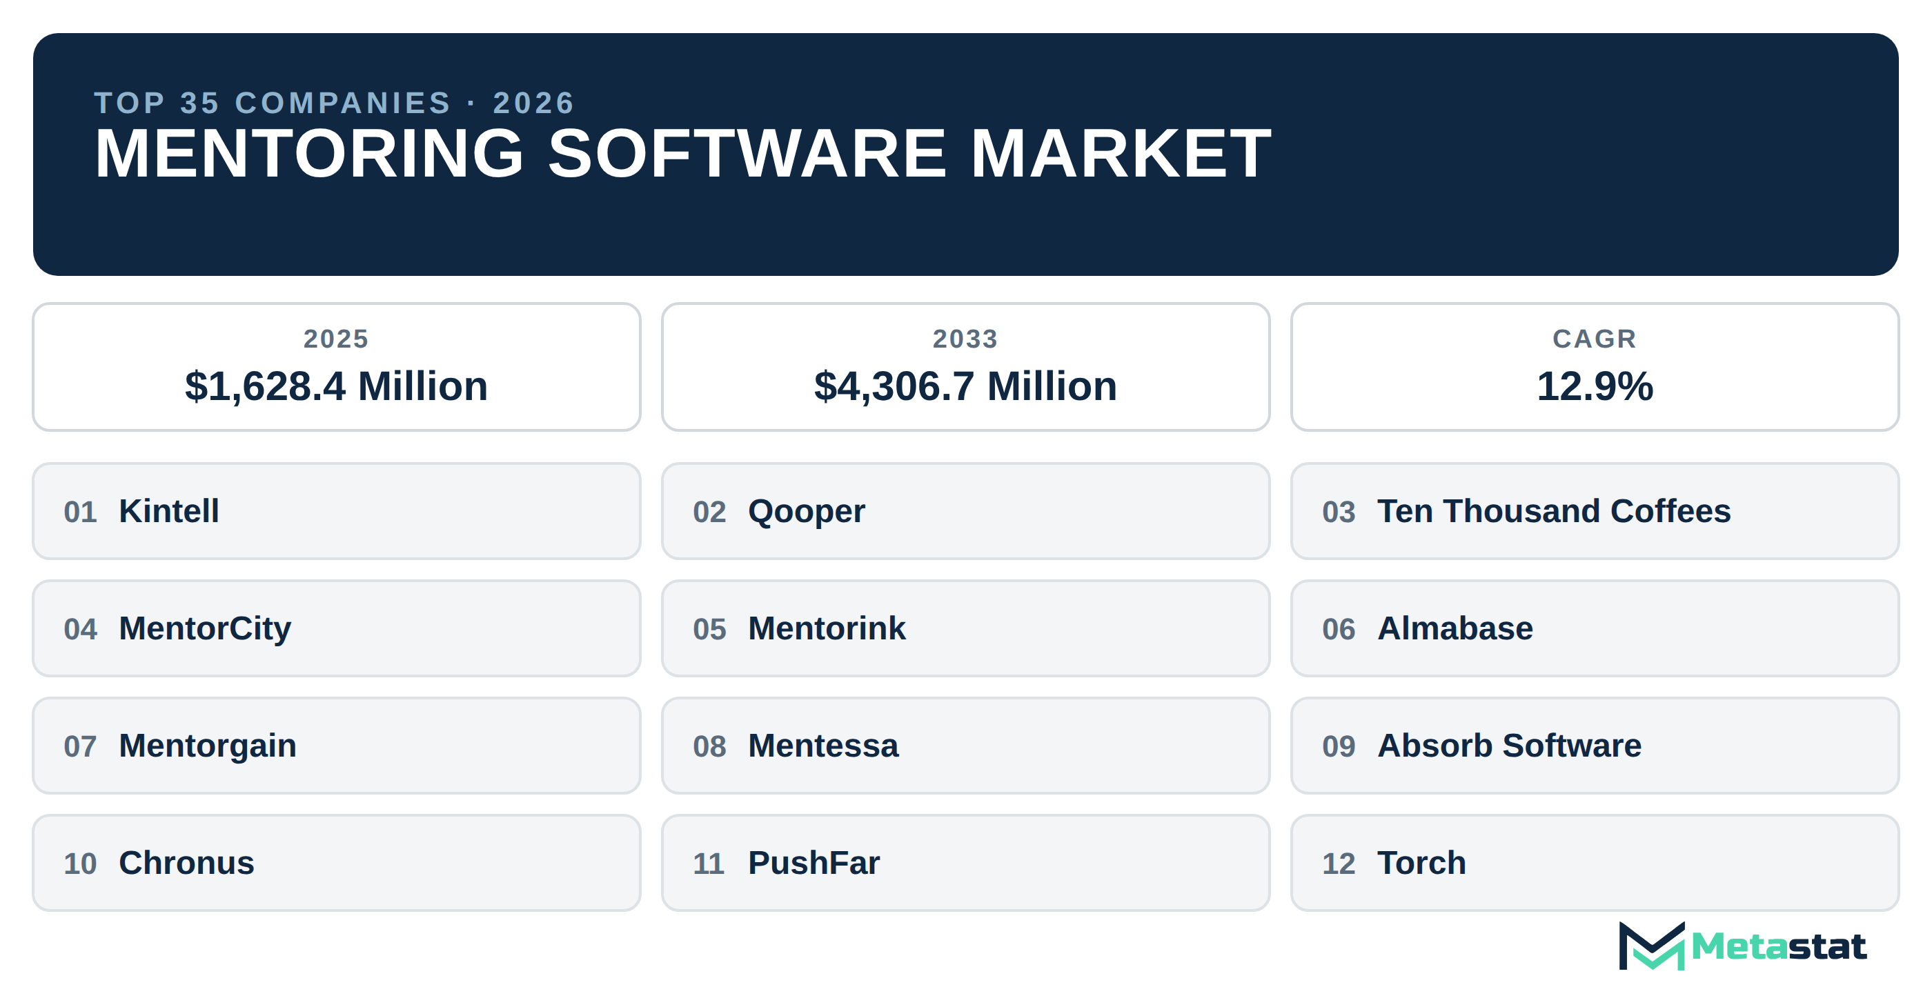Click the Metastat logo
The height and width of the screenshot is (1007, 1932).
click(x=1742, y=946)
